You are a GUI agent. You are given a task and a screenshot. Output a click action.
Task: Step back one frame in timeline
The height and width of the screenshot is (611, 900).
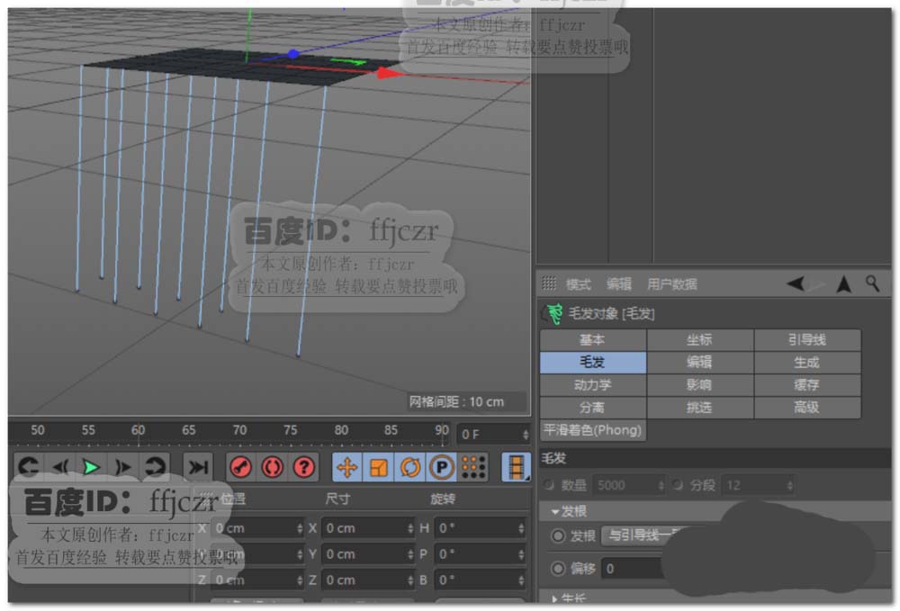(60, 467)
